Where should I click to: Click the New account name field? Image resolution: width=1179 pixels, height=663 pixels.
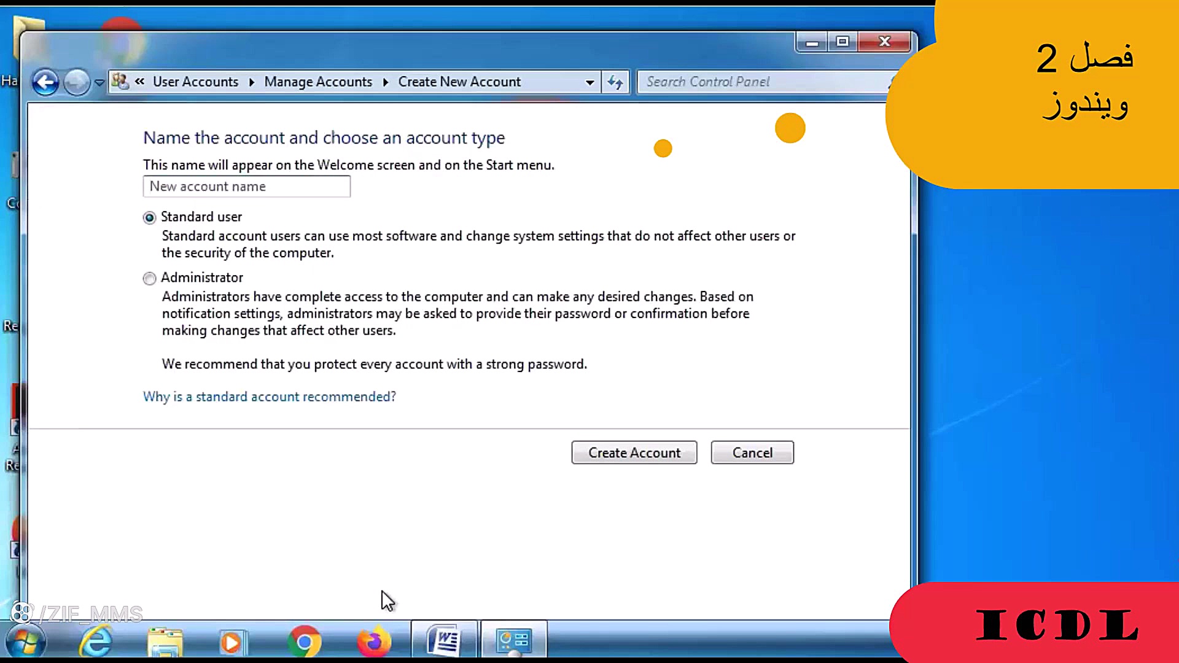(247, 187)
